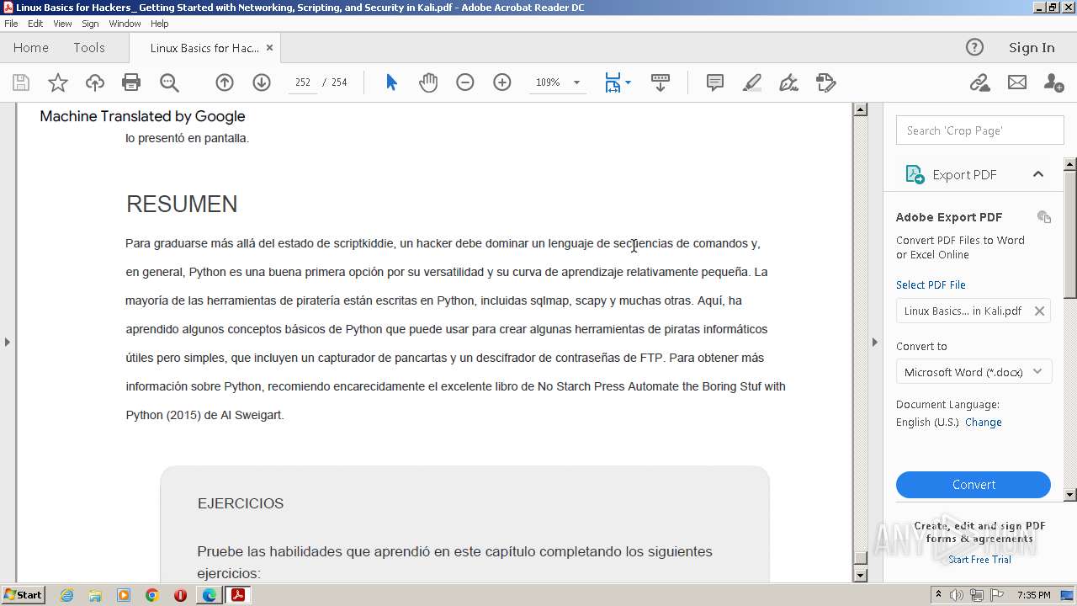This screenshot has width=1077, height=606.
Task: Print the document with printer icon
Action: pos(131,82)
